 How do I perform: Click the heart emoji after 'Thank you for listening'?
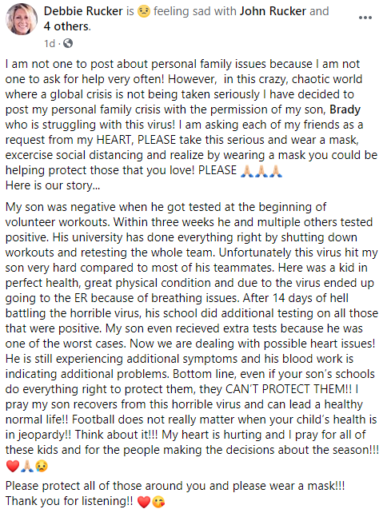(143, 502)
